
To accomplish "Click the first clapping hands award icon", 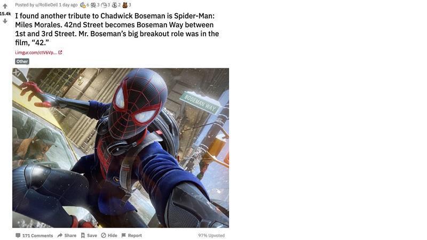I will coord(83,5).
